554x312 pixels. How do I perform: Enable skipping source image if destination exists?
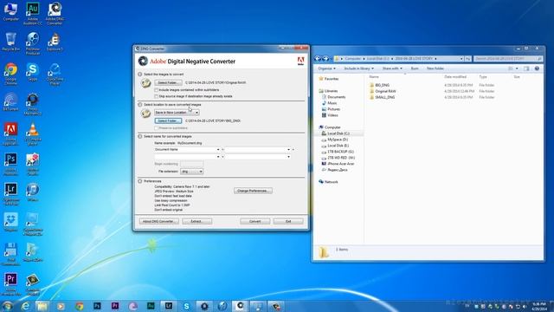[x=156, y=96]
